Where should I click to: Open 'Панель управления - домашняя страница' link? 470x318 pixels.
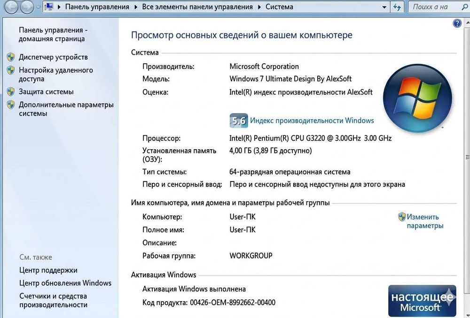[x=53, y=34]
